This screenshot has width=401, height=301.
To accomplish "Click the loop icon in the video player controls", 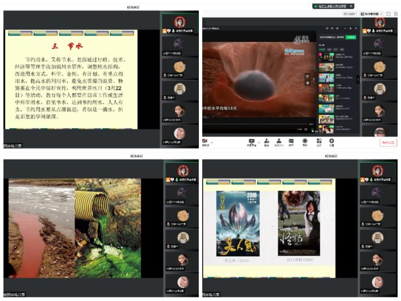I will point(306,129).
